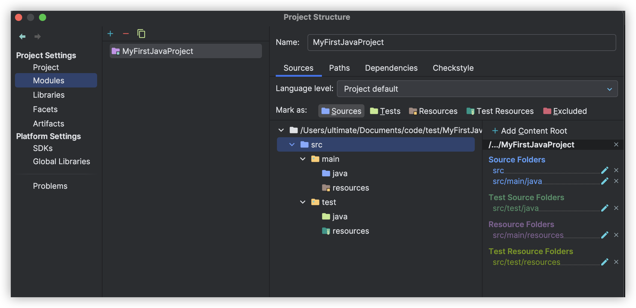636x308 pixels.
Task: Switch to the Dependencies tab
Action: pyautogui.click(x=391, y=68)
